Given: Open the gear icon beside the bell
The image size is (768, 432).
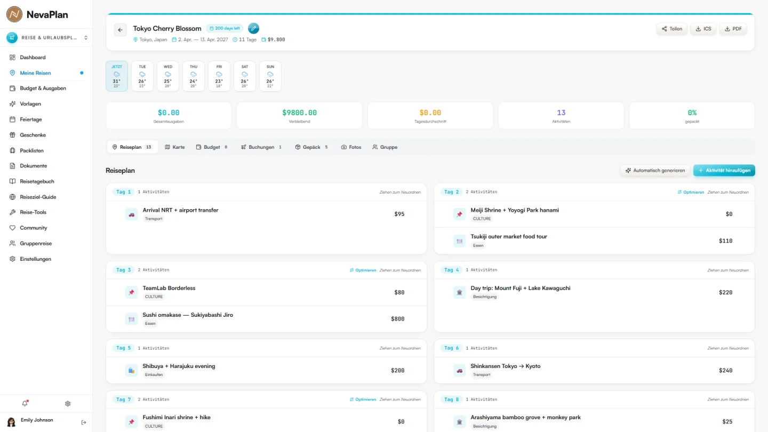Looking at the screenshot, I should pos(68,404).
